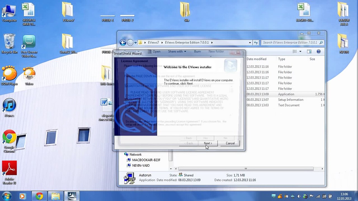Select the Setup Information file row
Screen dimensions: 358x201
coord(285,100)
